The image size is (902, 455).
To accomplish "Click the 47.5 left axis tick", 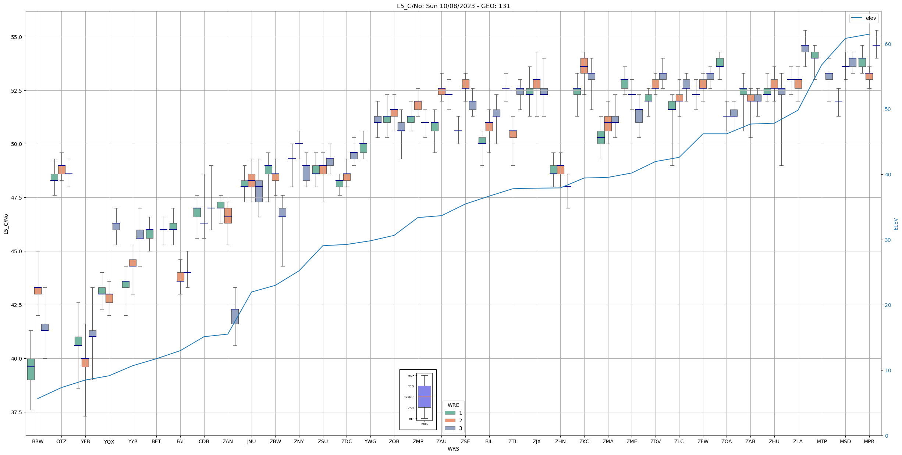I will click(x=17, y=198).
